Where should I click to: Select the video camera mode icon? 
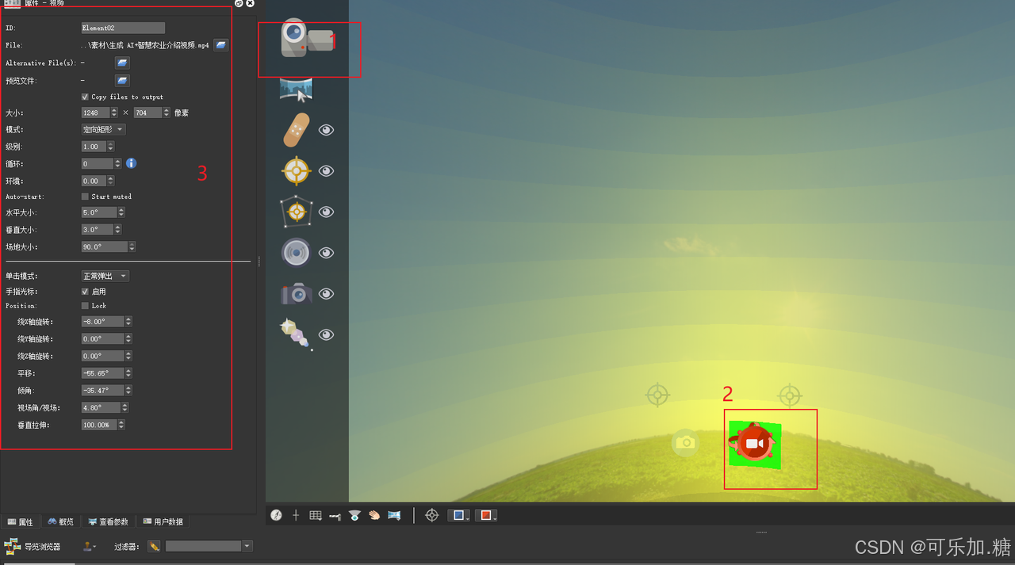[x=307, y=39]
